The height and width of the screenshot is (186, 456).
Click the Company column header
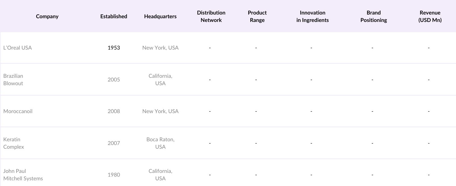47,17
